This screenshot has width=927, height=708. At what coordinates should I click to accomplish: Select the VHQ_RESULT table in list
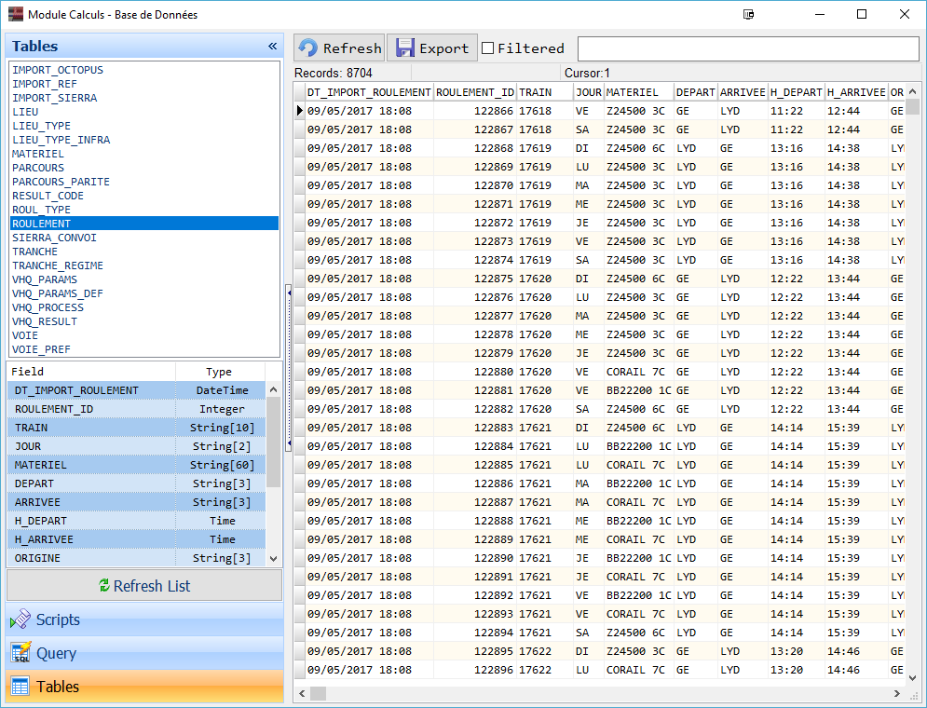tap(43, 321)
